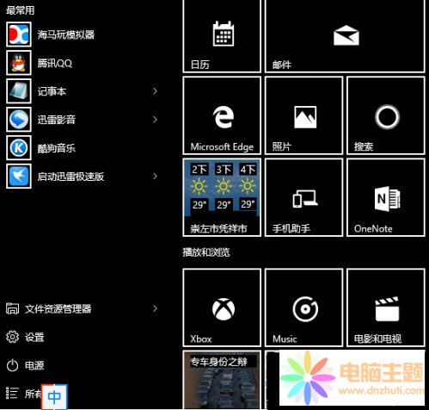Click the 文件资源管理器 folder icon
The height and width of the screenshot is (410, 429).
12,308
